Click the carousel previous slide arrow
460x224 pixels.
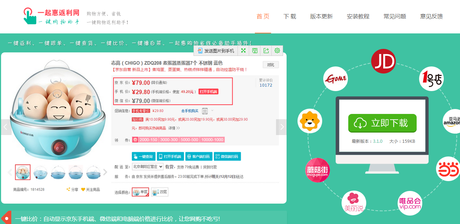pos(6,127)
